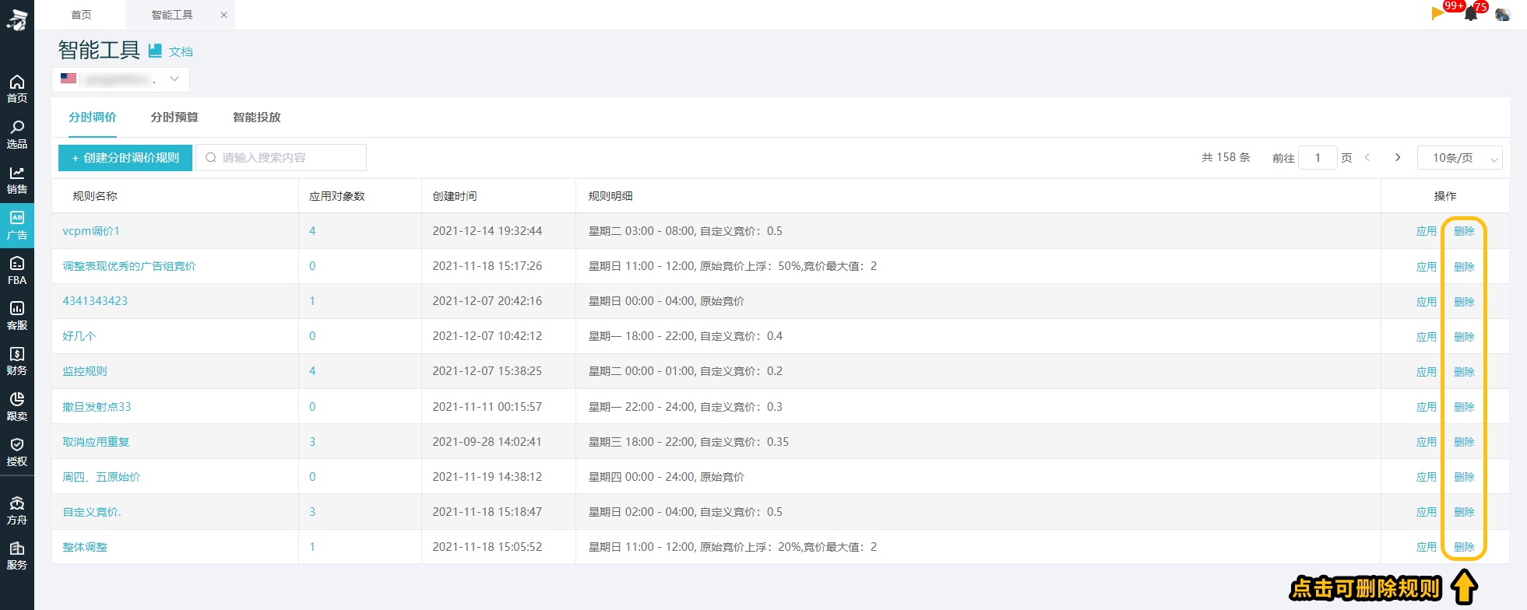Open rule 取消应用重复
The height and width of the screenshot is (610, 1527).
(96, 442)
